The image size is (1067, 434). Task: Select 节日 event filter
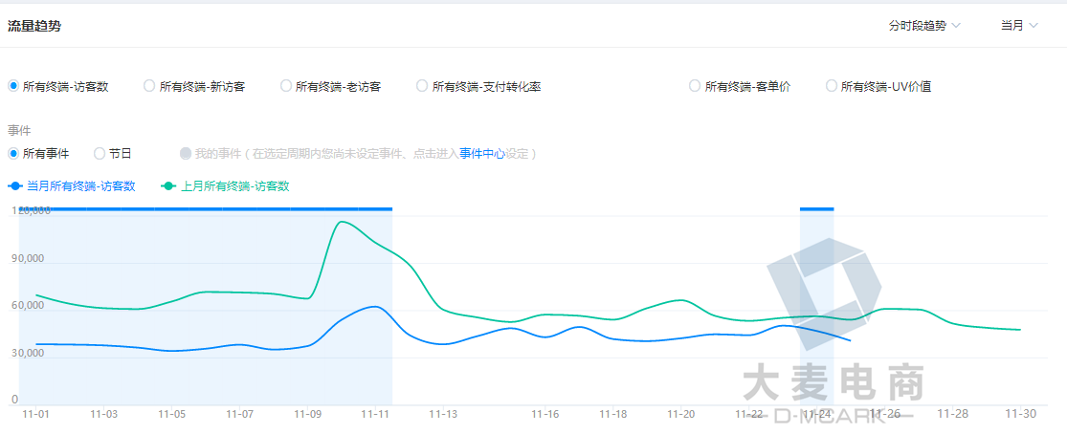coord(100,153)
